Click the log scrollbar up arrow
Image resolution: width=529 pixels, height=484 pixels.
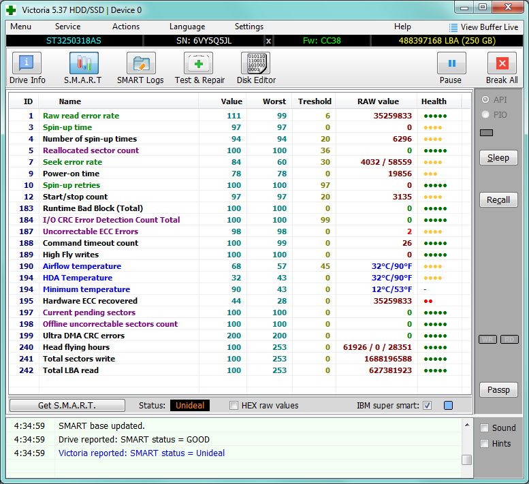[x=466, y=425]
